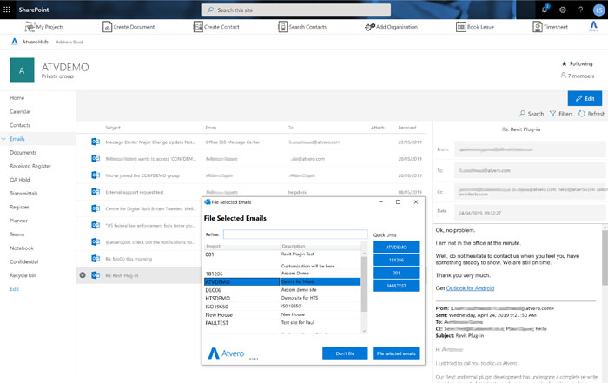The width and height of the screenshot is (608, 383).
Task: Open SharePoint settings gear
Action: coord(562,9)
